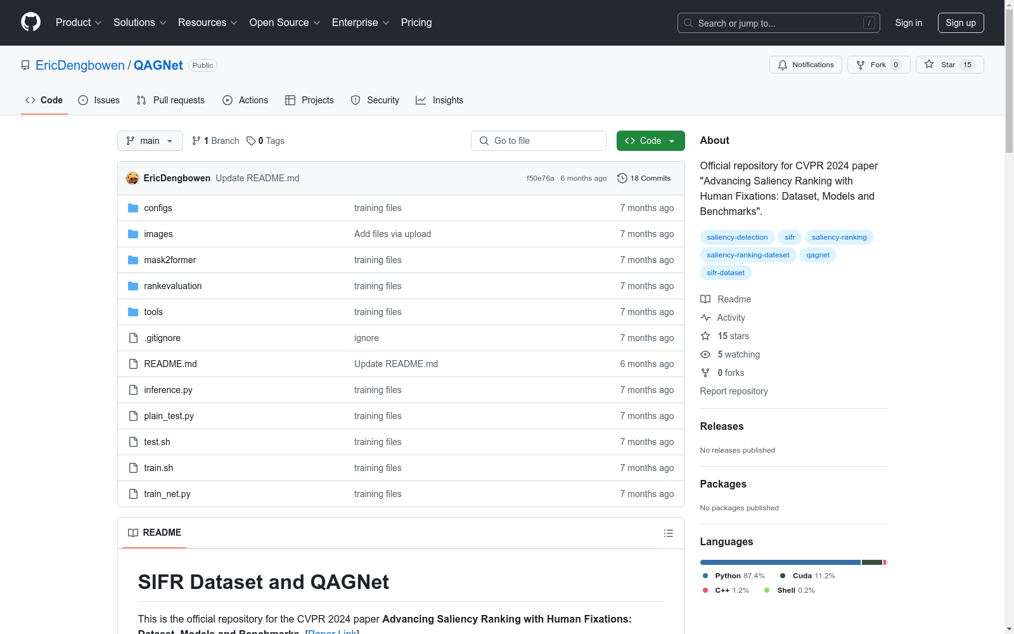1014x634 pixels.
Task: Click the mask2former folder icon
Action: point(133,260)
